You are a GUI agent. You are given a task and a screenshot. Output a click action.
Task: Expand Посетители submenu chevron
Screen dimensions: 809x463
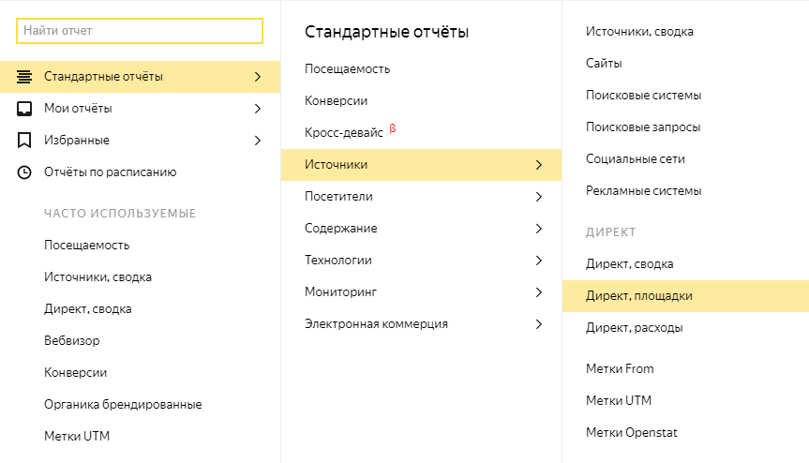pos(538,197)
